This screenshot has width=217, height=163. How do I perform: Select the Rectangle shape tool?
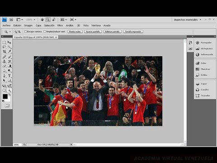click(9, 81)
